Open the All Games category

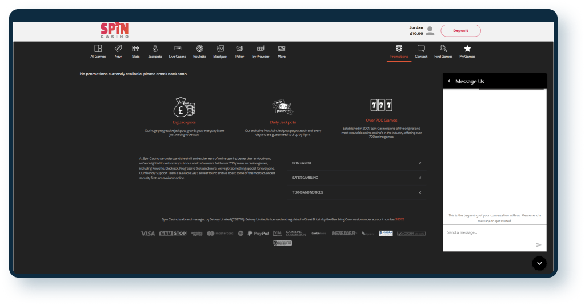pyautogui.click(x=98, y=51)
